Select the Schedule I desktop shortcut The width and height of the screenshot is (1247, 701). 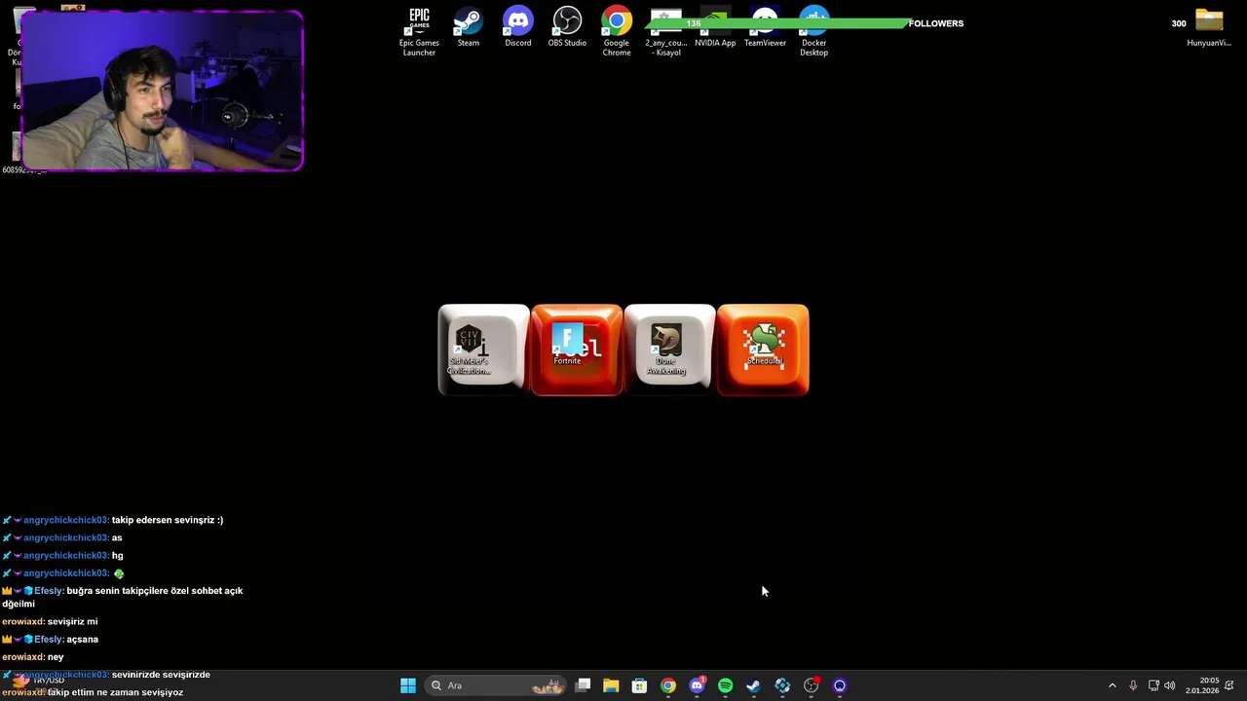(764, 346)
